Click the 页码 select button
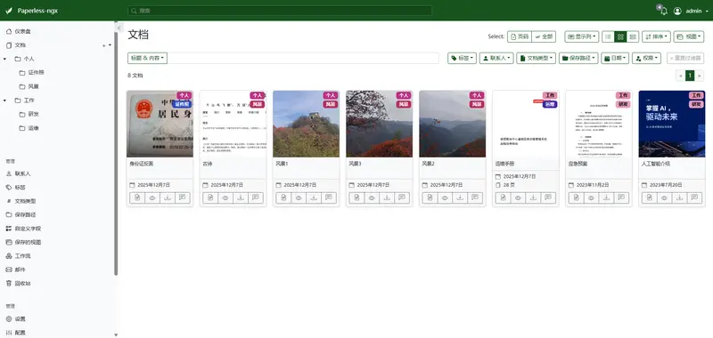This screenshot has height=338, width=713. coord(520,36)
